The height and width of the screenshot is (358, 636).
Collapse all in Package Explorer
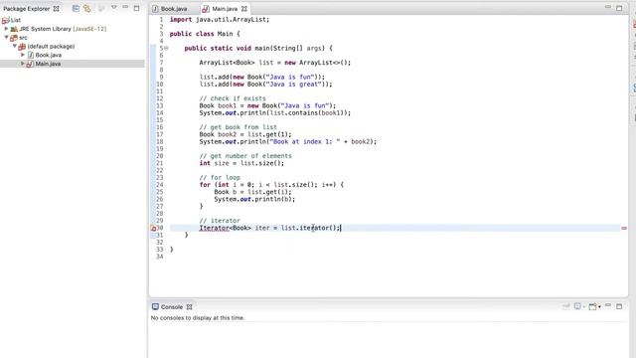pyautogui.click(x=76, y=8)
